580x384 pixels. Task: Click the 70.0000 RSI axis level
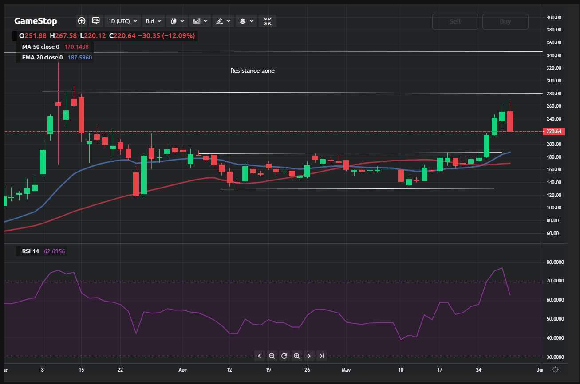coord(555,281)
